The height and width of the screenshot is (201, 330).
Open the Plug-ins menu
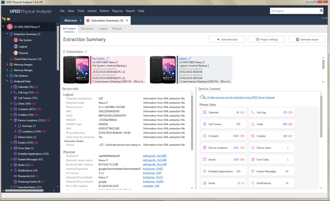117,11
